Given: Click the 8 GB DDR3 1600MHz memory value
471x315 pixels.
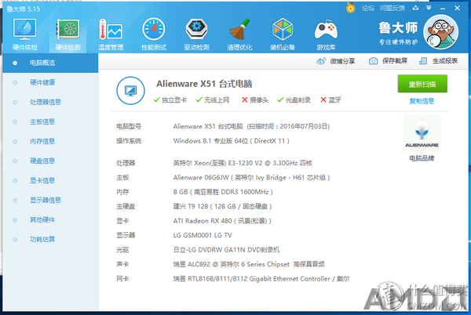Looking at the screenshot, I should [x=223, y=192].
